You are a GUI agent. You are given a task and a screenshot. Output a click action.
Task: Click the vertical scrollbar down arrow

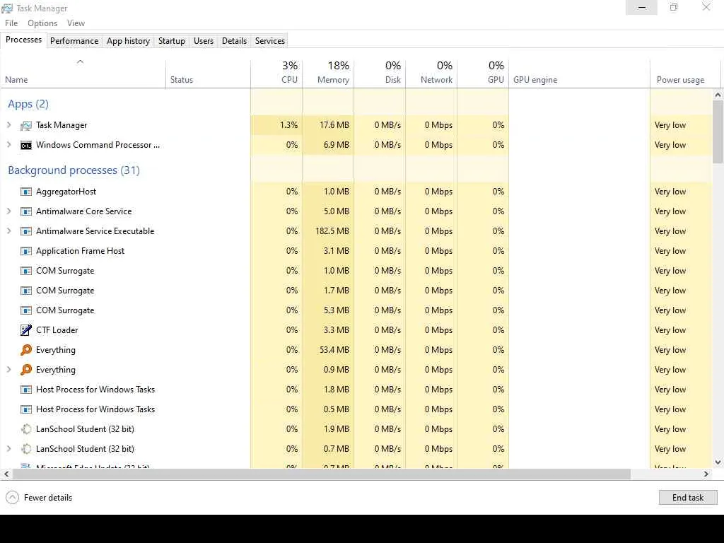tap(718, 462)
